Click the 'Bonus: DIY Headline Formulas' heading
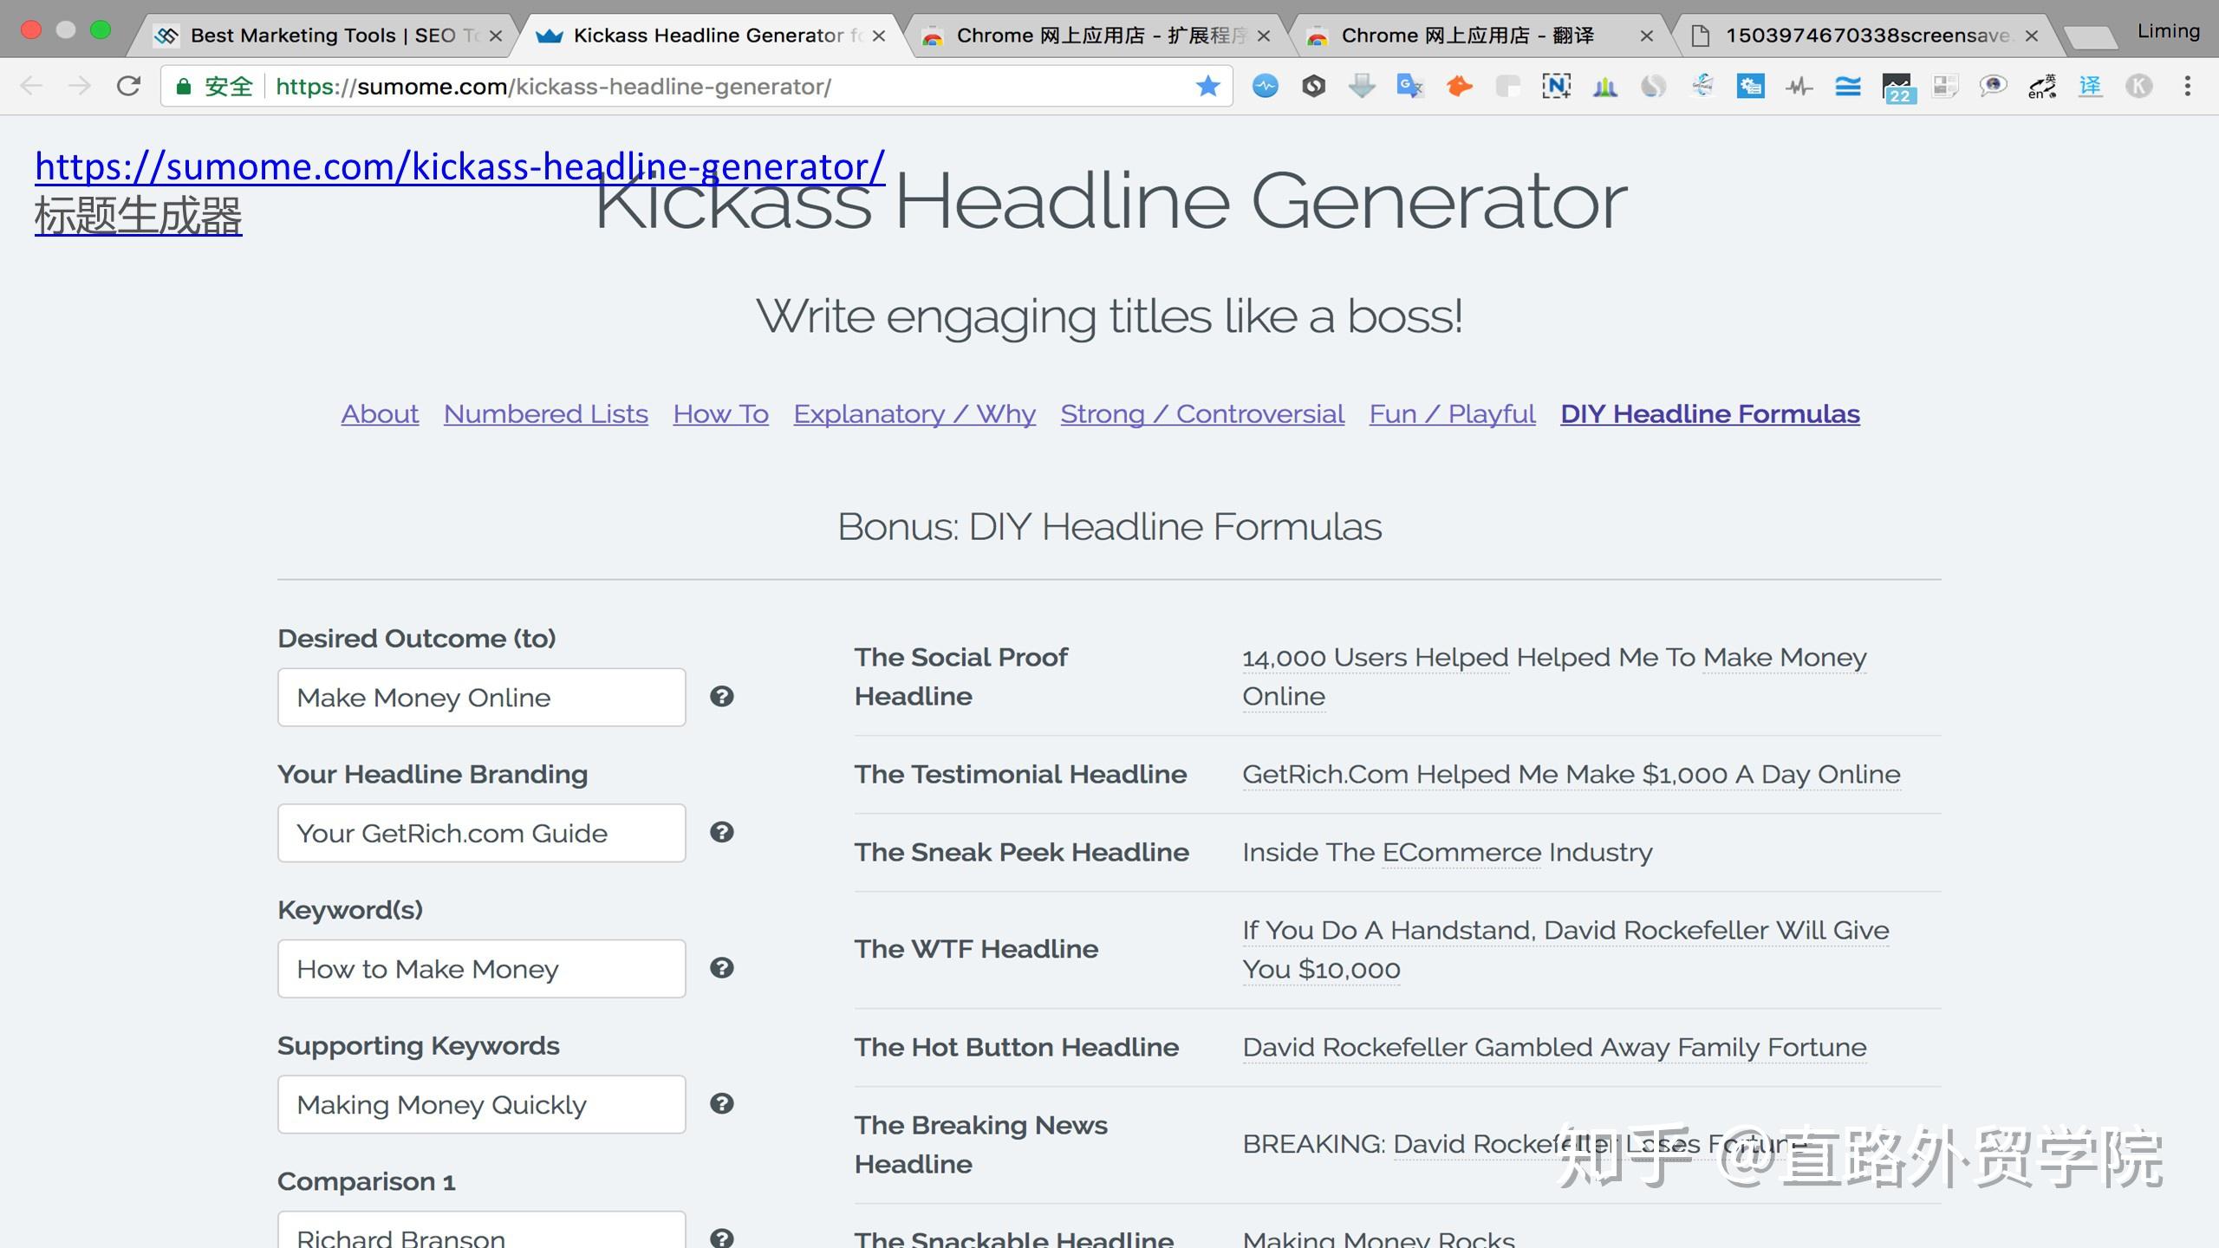 [x=1109, y=526]
